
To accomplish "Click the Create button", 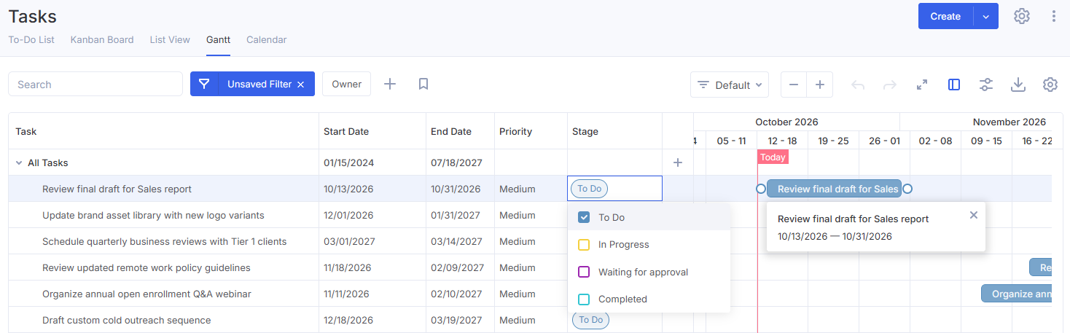I will coord(945,16).
